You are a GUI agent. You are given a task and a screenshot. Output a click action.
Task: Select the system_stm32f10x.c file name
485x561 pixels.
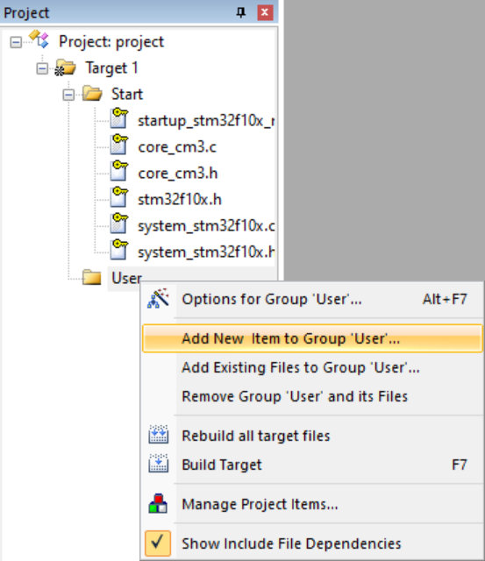click(206, 226)
